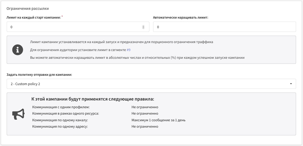
Task: Click 'Максимум 1 сообщение за 1 день' value
Action: pos(158,120)
